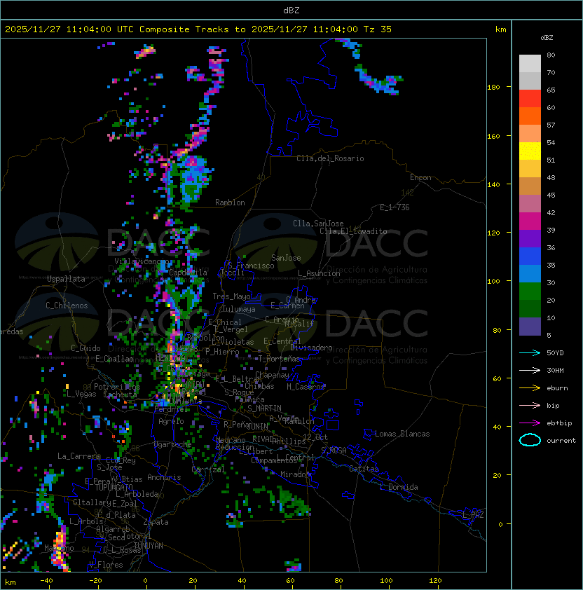Select the L_Asuncion place label
Screen dimensions: 583x590
point(319,273)
